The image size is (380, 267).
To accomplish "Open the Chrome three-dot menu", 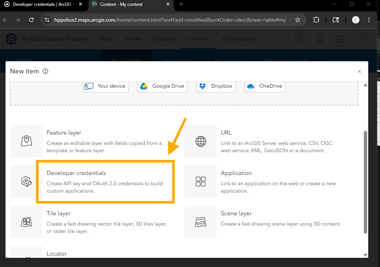I will tap(369, 20).
